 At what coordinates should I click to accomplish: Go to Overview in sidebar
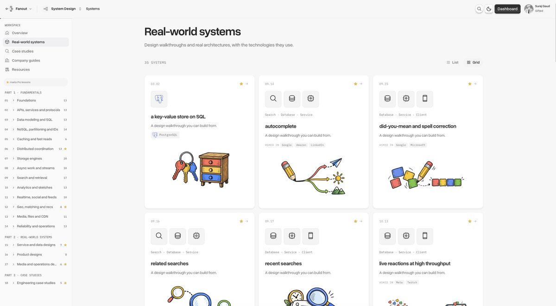pos(36,33)
